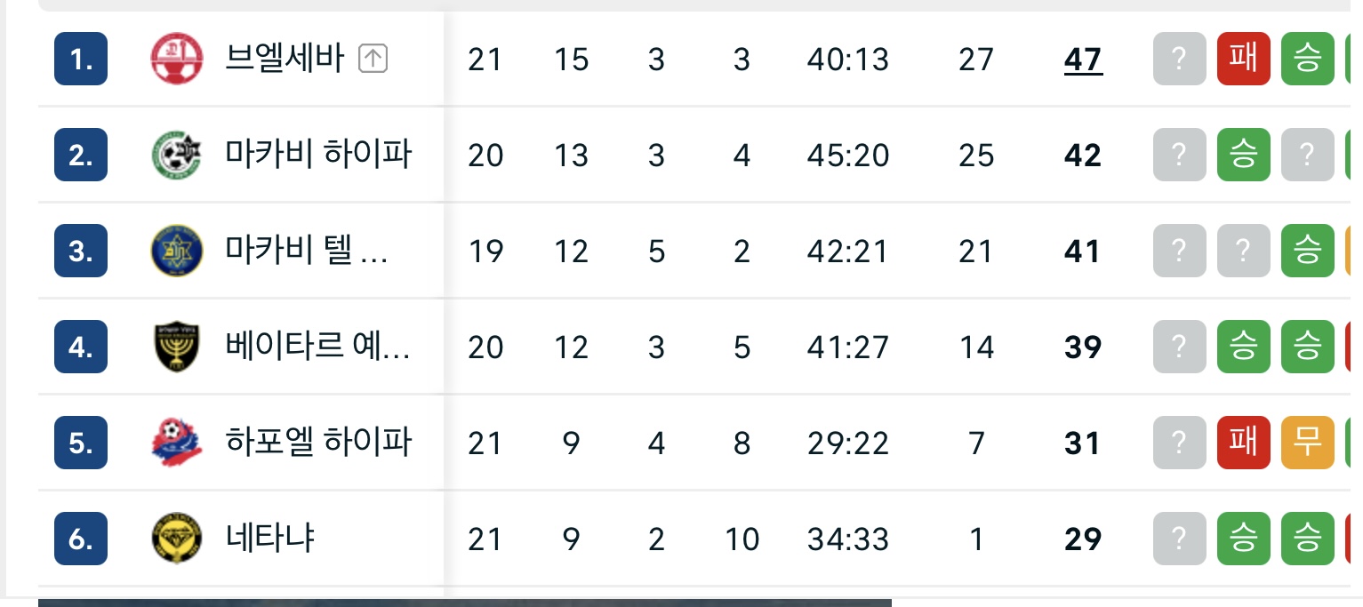Screen dimensions: 1363x607
Task: Click the 마카비 하이파 green crest icon
Action: coord(177,156)
